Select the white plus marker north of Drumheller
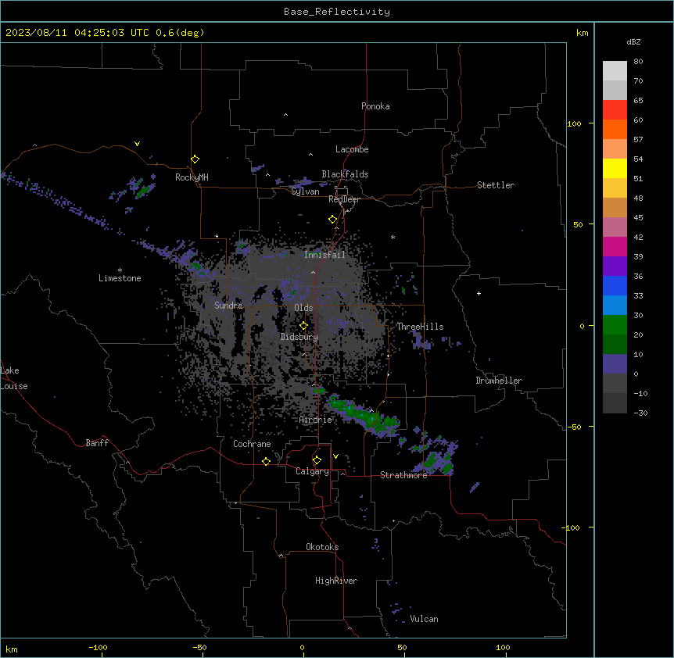 tap(479, 293)
